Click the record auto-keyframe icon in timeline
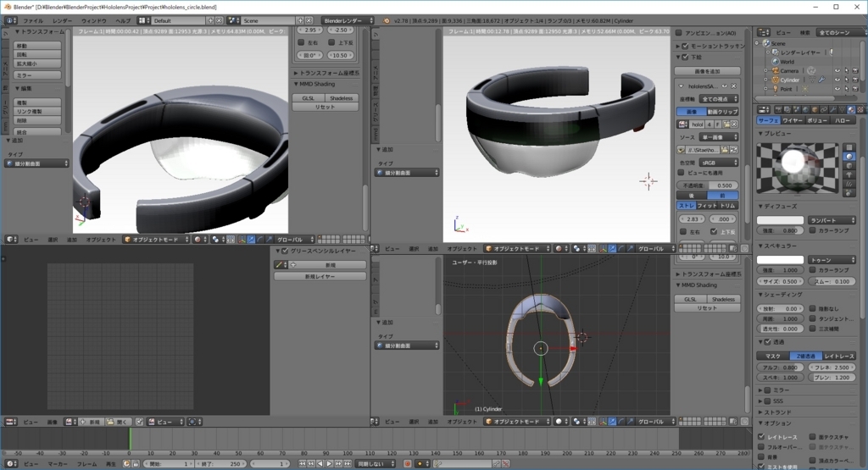 pos(408,463)
